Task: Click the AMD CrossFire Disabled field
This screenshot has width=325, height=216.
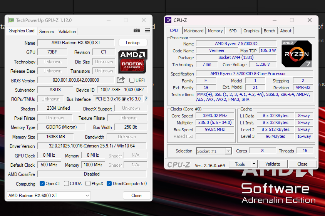Action: (92, 174)
